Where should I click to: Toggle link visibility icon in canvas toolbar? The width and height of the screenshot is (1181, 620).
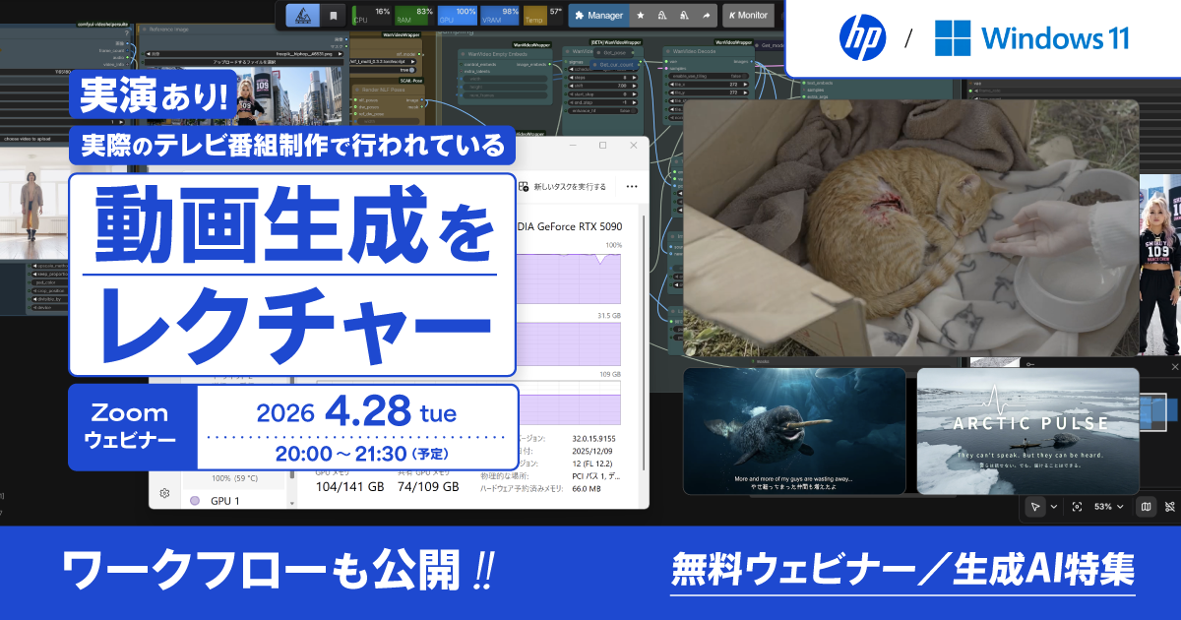1170,506
